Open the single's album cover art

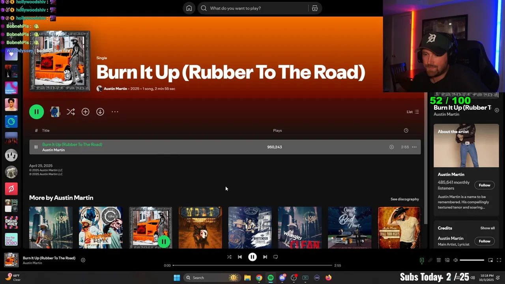click(60, 61)
